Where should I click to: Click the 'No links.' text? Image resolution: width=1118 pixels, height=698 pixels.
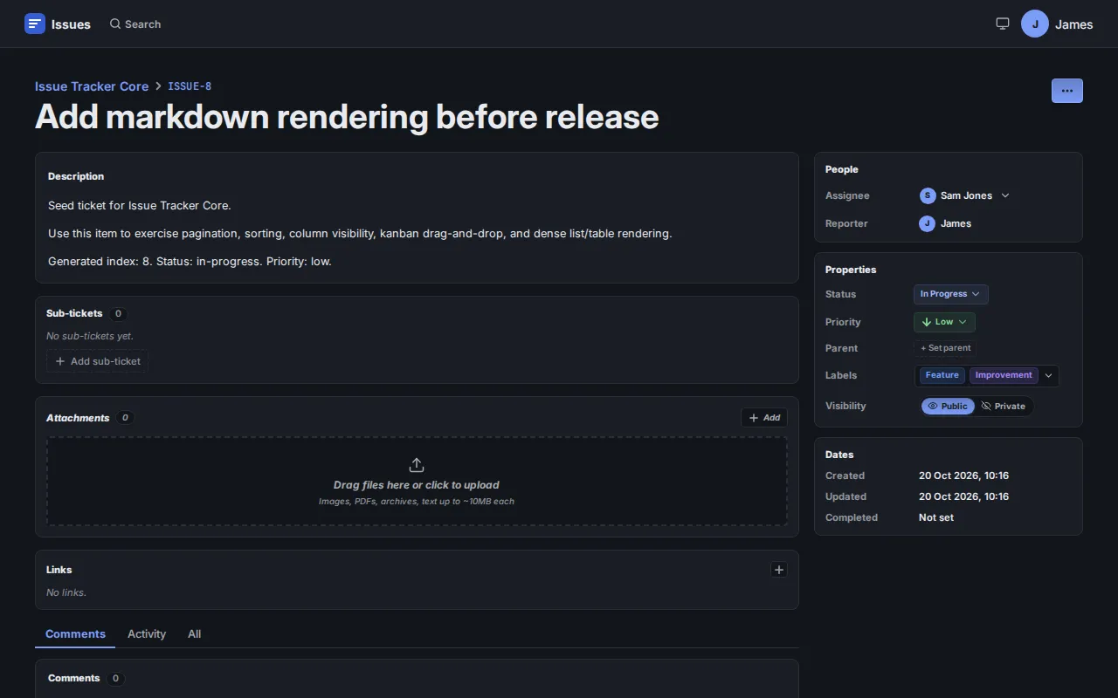tap(66, 592)
